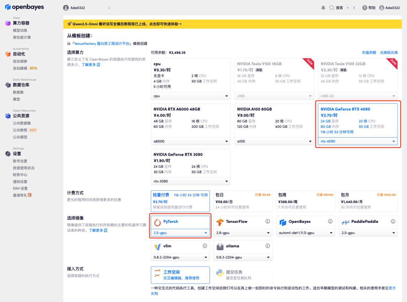The height and width of the screenshot is (302, 407).
Task: Show info for PaddlePaddle image
Action: pyautogui.click(x=393, y=221)
